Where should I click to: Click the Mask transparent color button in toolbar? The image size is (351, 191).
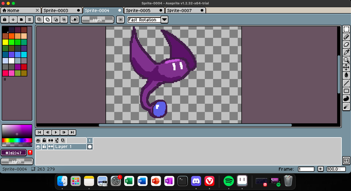click(97, 20)
